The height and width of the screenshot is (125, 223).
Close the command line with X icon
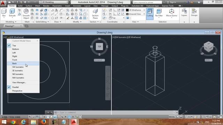pos(48,112)
